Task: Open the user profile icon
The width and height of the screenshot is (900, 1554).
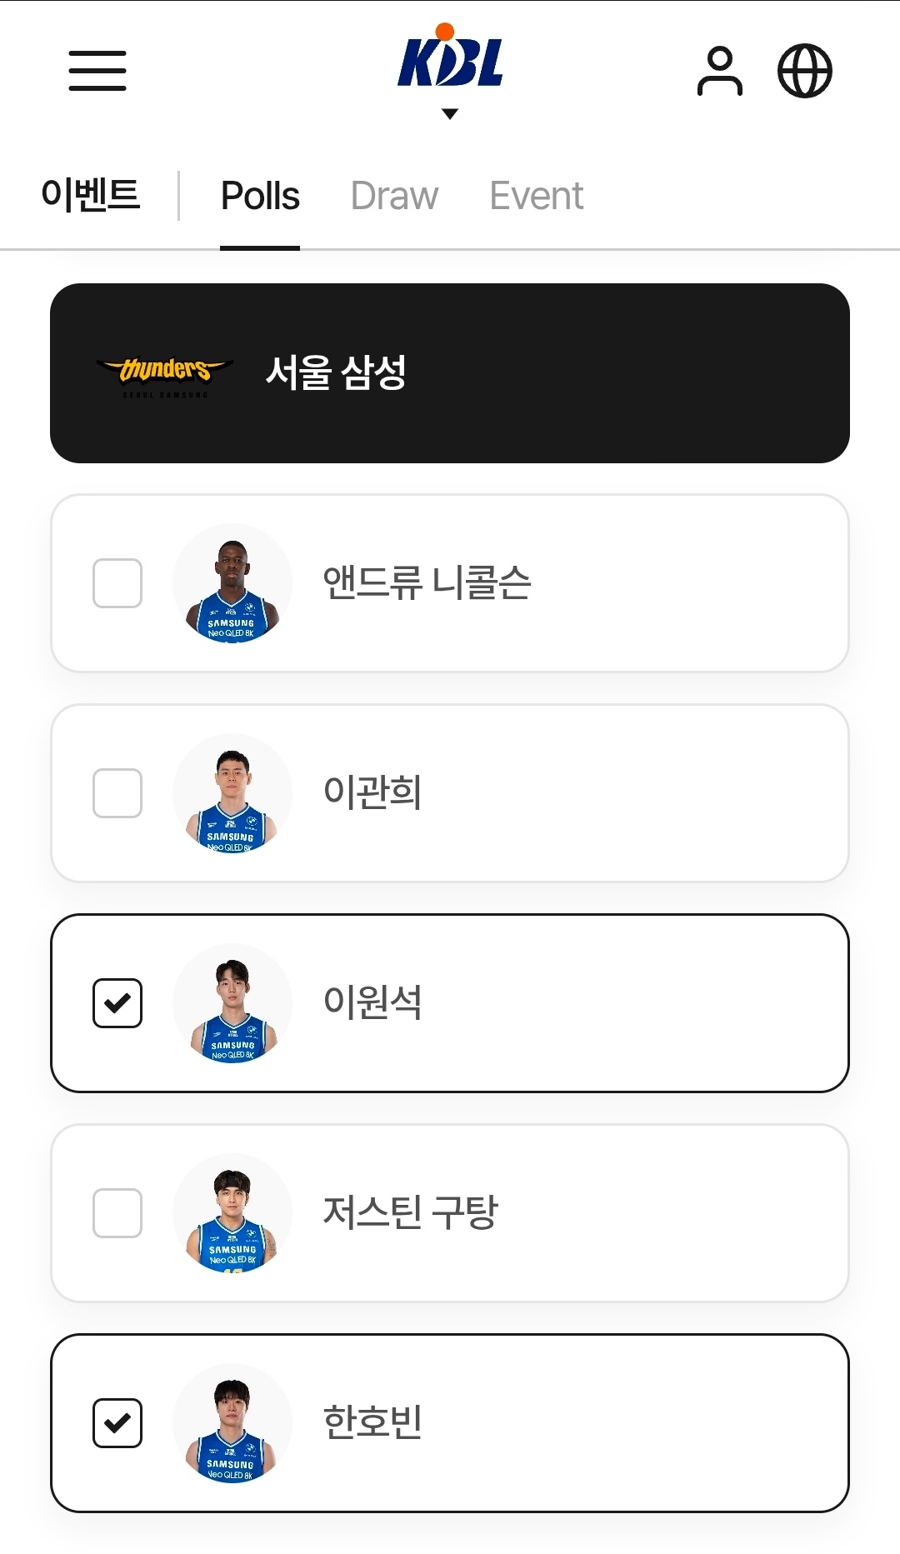Action: coord(719,72)
